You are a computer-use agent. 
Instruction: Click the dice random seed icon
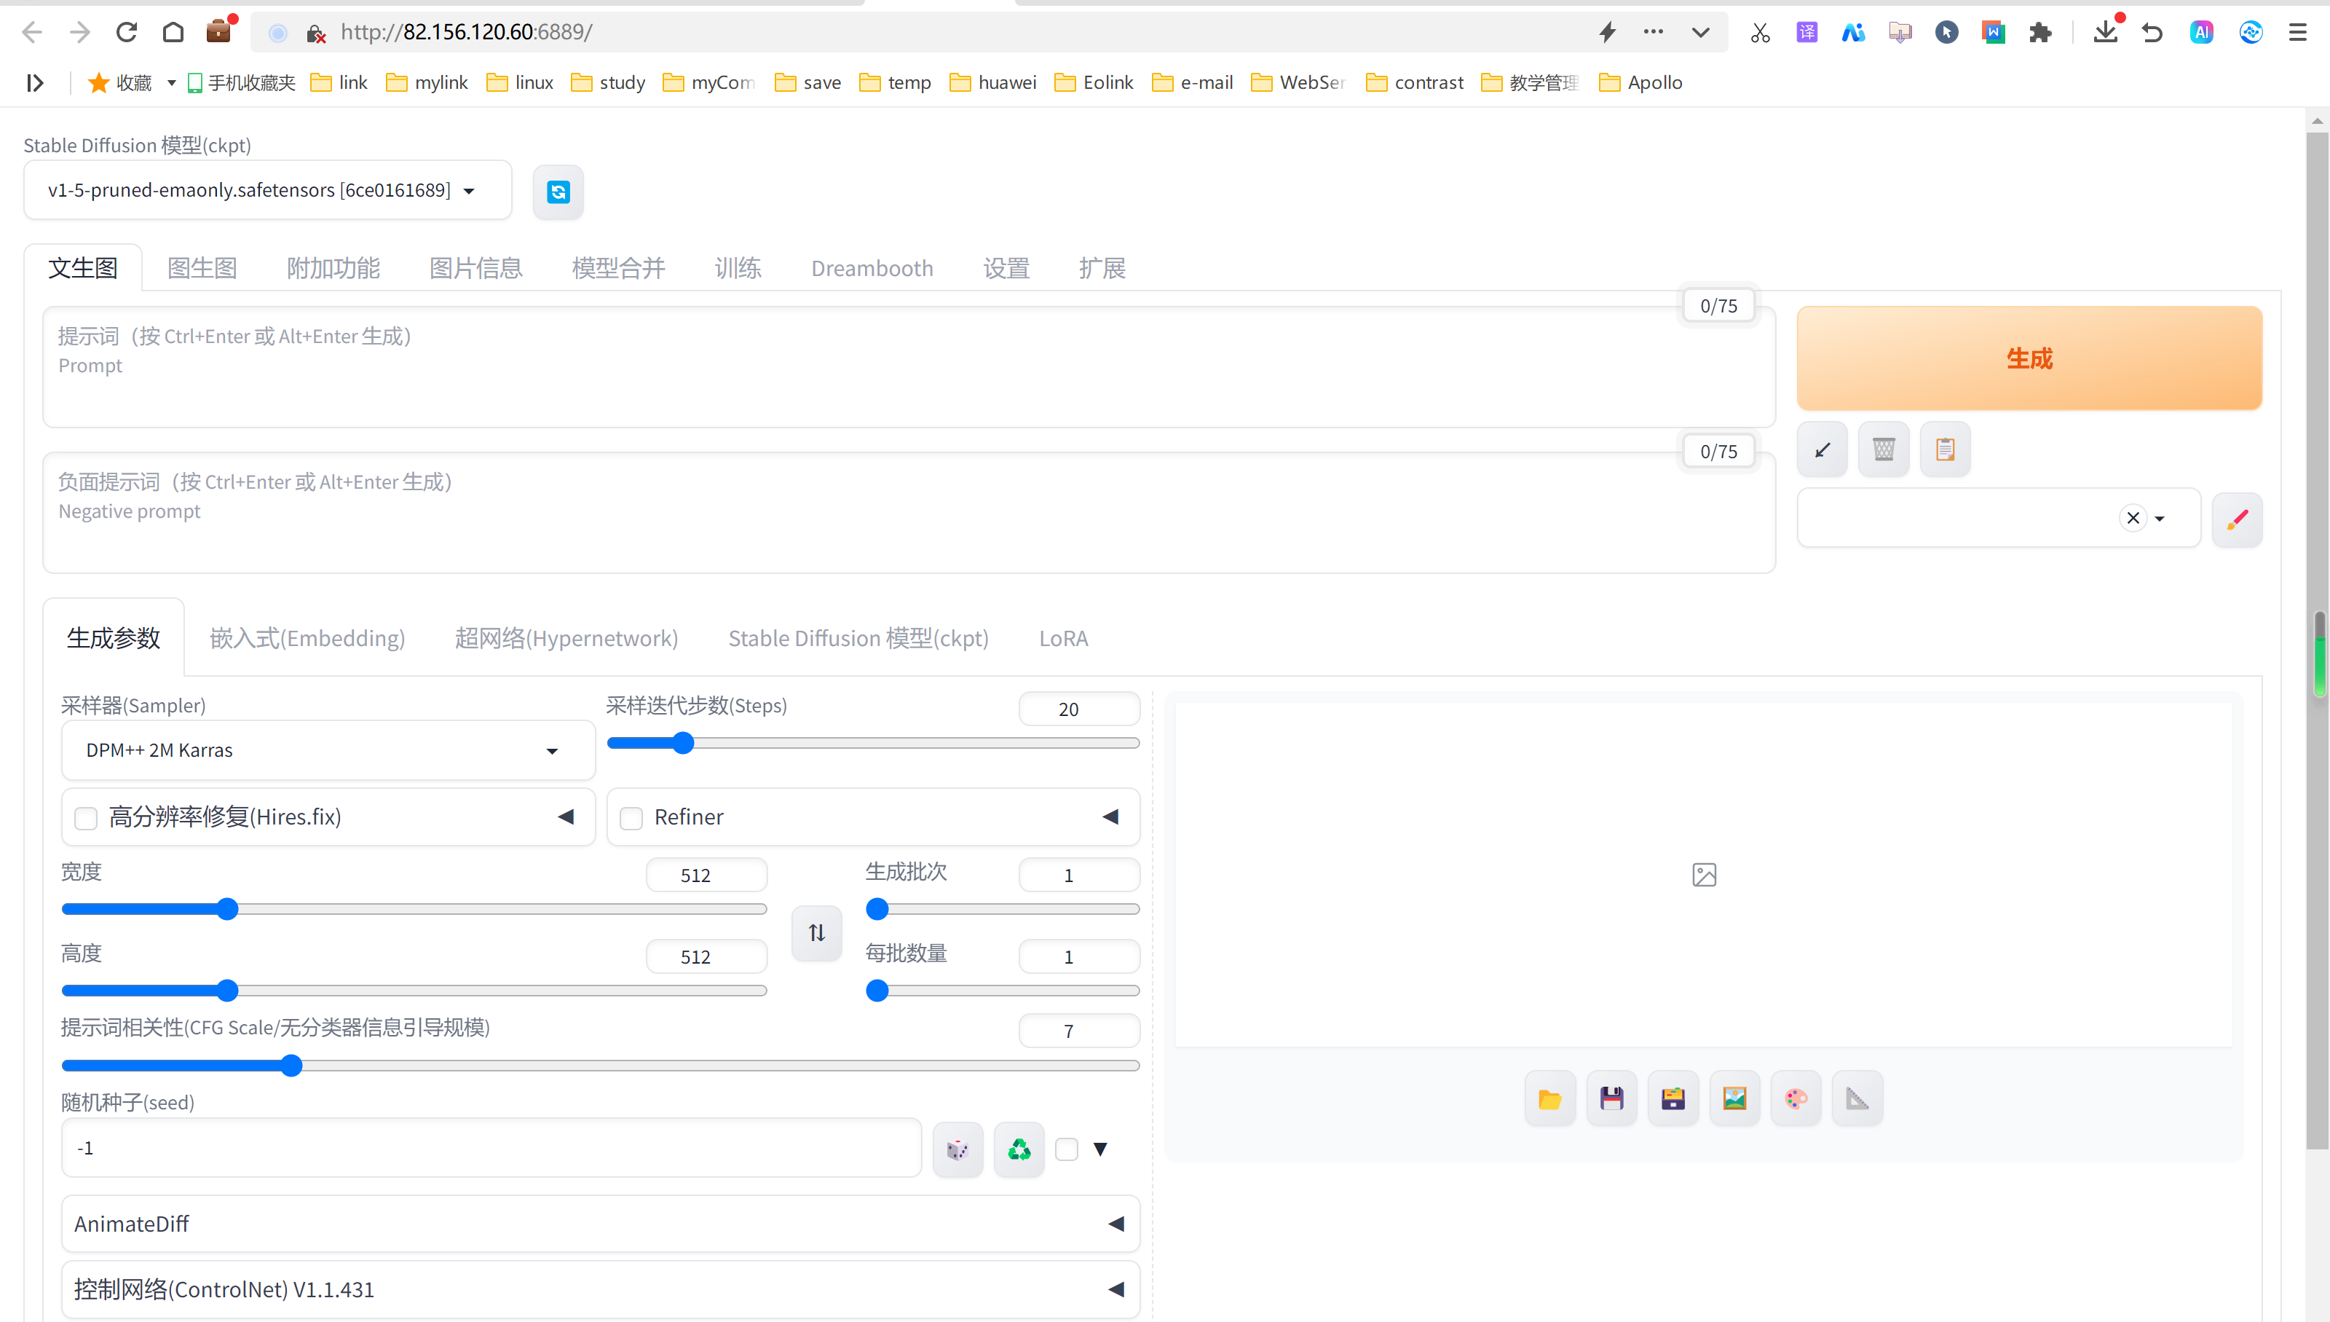957,1149
